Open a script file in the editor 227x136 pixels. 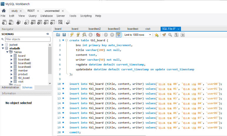tap(58, 35)
